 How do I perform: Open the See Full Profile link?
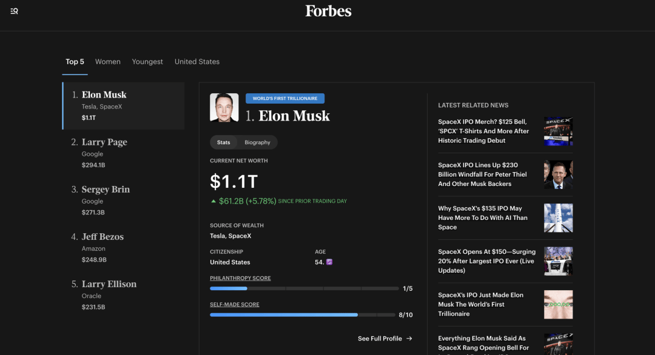click(x=385, y=338)
